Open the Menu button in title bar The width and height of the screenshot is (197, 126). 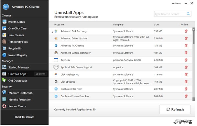click(176, 3)
